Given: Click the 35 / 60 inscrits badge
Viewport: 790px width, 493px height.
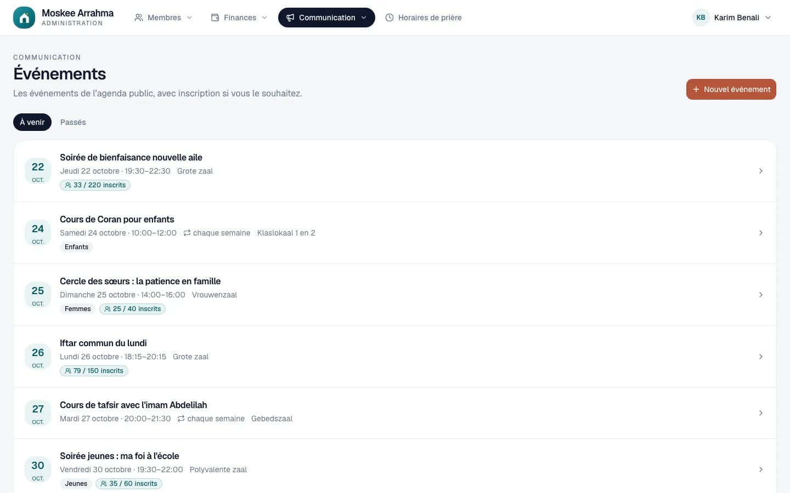Looking at the screenshot, I should pos(129,484).
